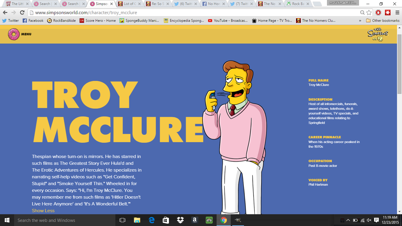Click the page's vertical scrollbar

pyautogui.click(x=399, y=65)
